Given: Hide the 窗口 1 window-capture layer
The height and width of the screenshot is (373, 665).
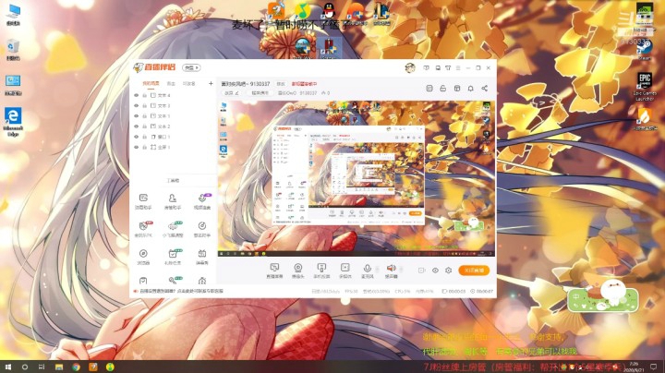Looking at the screenshot, I should point(136,137).
